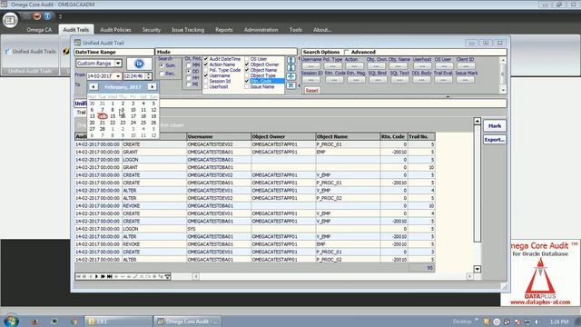Sort by the Object Name column header
581x327 pixels.
tap(348, 136)
